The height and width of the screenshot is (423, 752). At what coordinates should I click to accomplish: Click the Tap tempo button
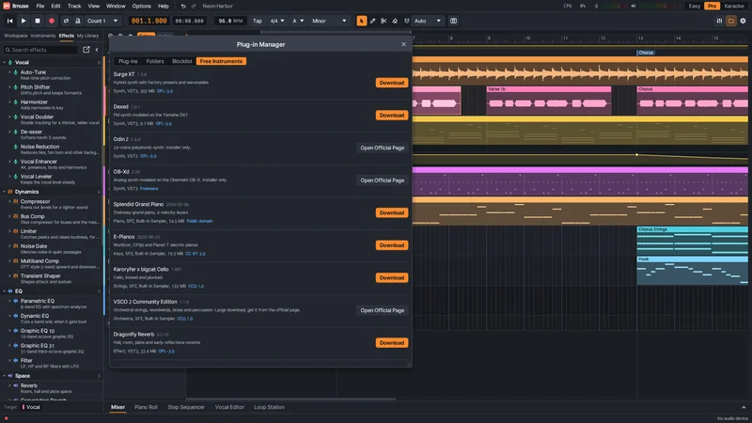click(x=258, y=21)
